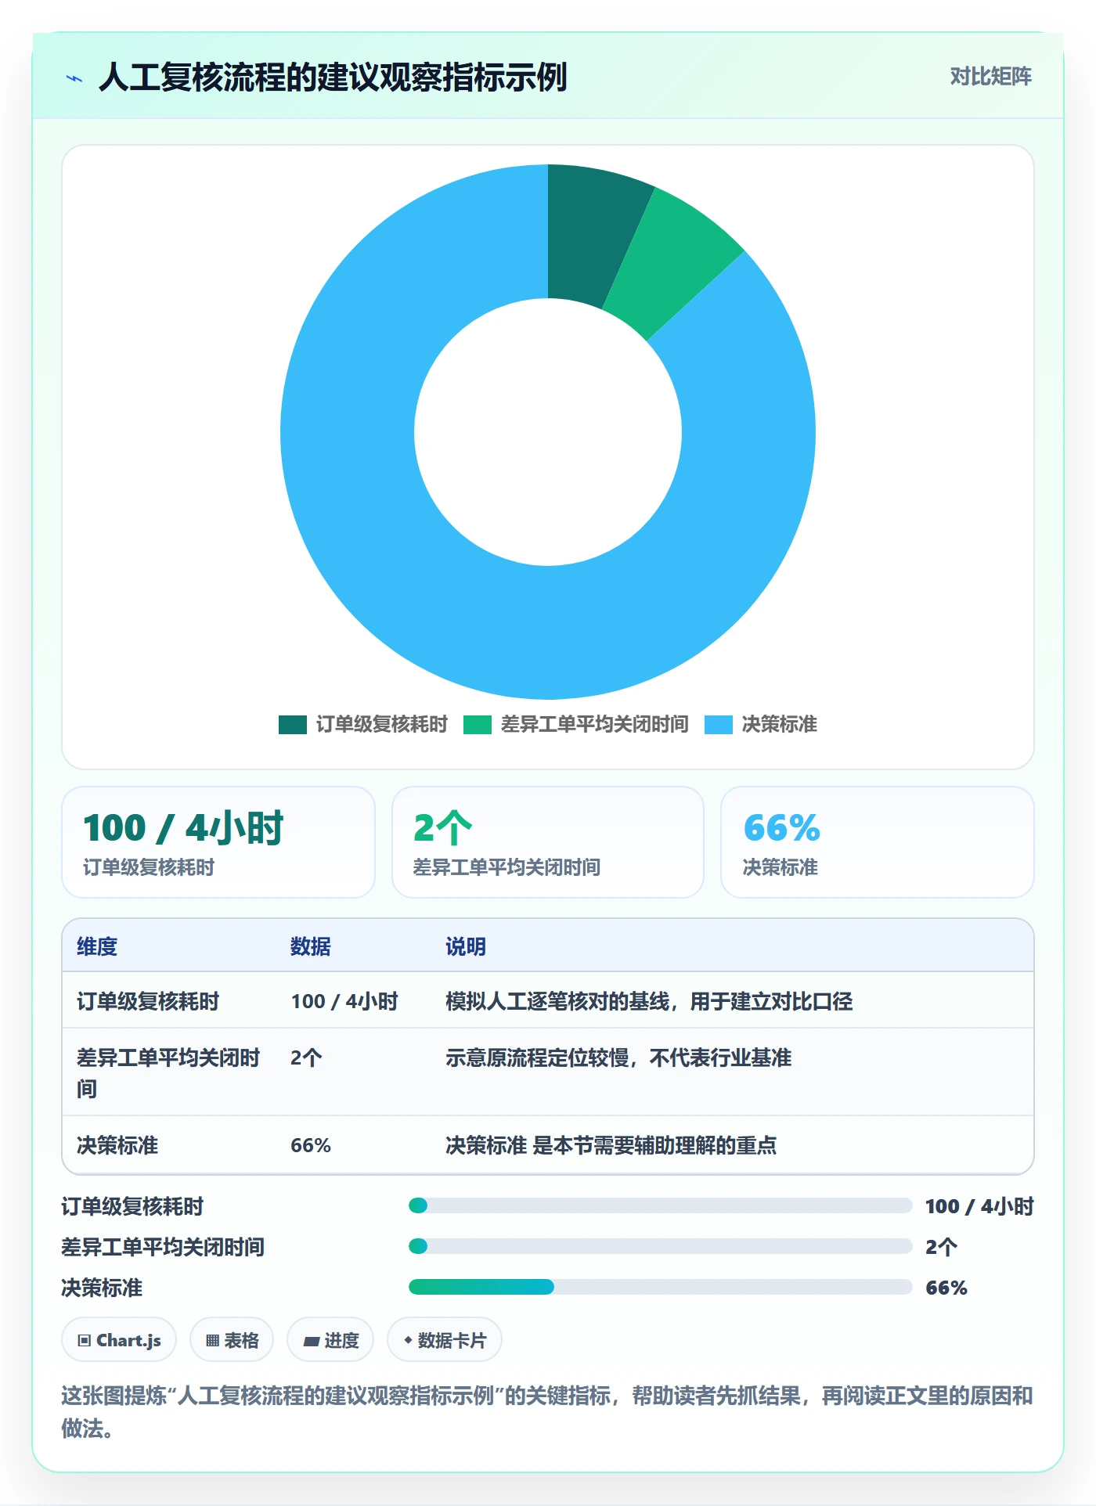The image size is (1096, 1506).
Task: Click progress value 2个
Action: coord(941,1247)
